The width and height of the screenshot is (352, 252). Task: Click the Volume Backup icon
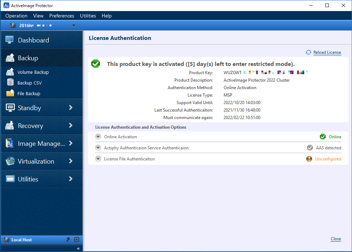coord(10,72)
